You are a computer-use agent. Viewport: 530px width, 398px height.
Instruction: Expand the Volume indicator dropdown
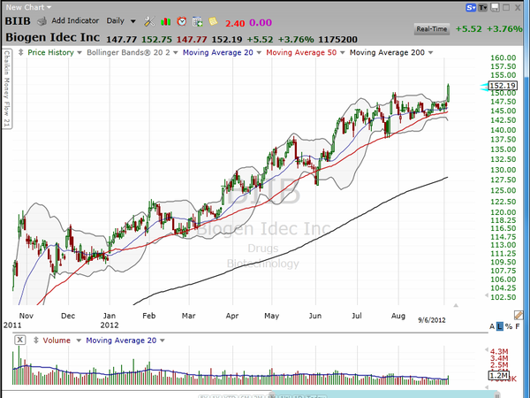point(79,341)
